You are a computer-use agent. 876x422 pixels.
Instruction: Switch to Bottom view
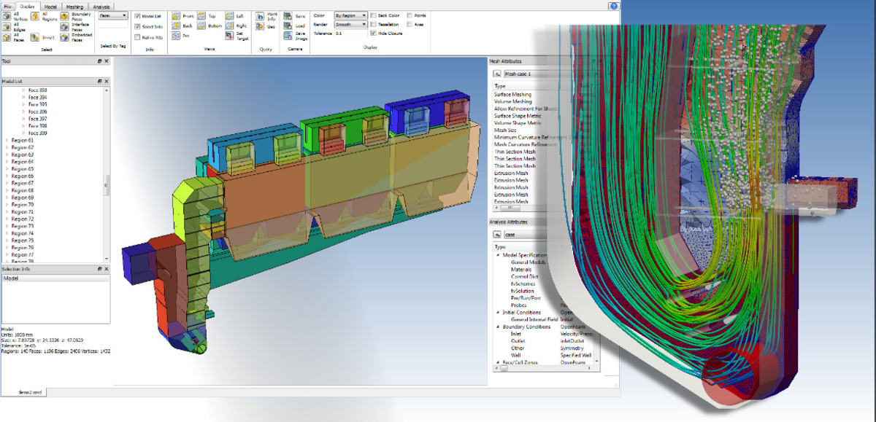201,26
